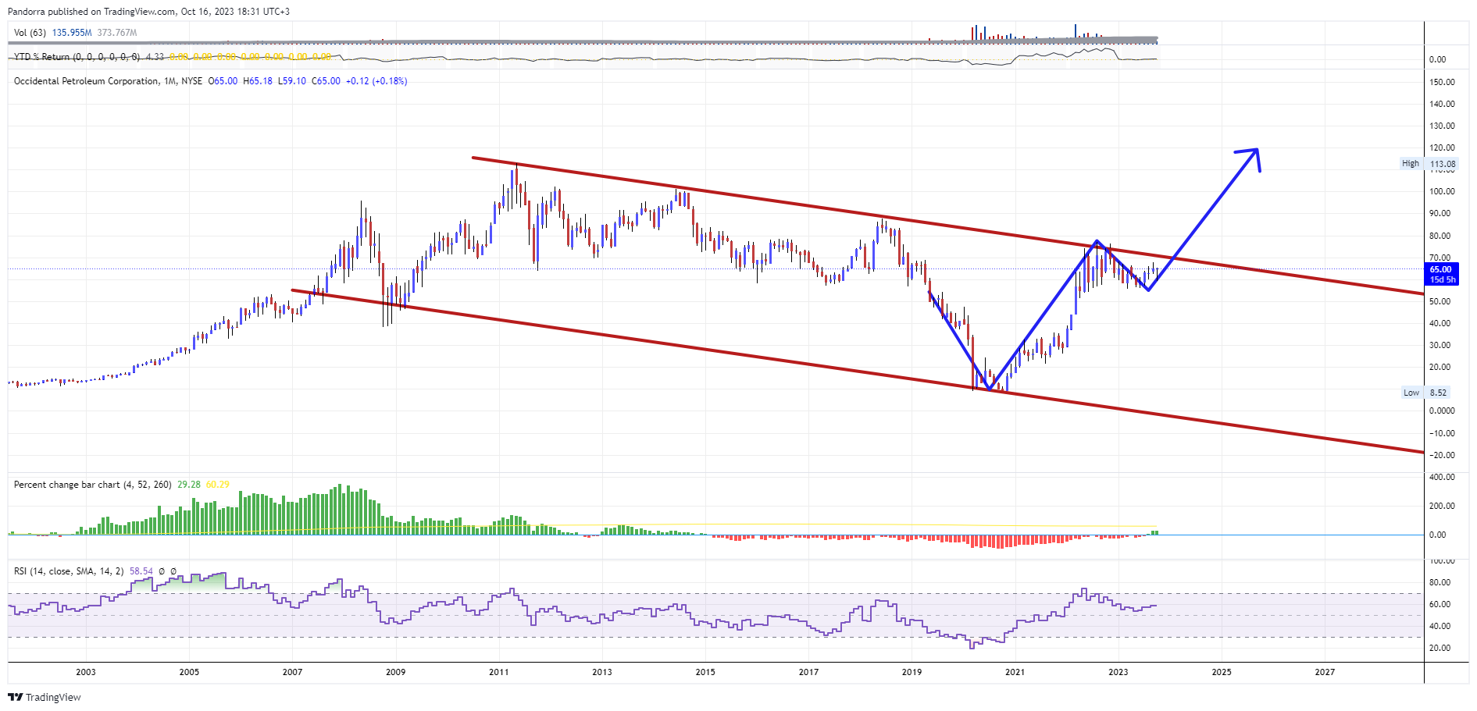The image size is (1477, 711).
Task: Click the volume value 135.955M
Action: pos(72,33)
